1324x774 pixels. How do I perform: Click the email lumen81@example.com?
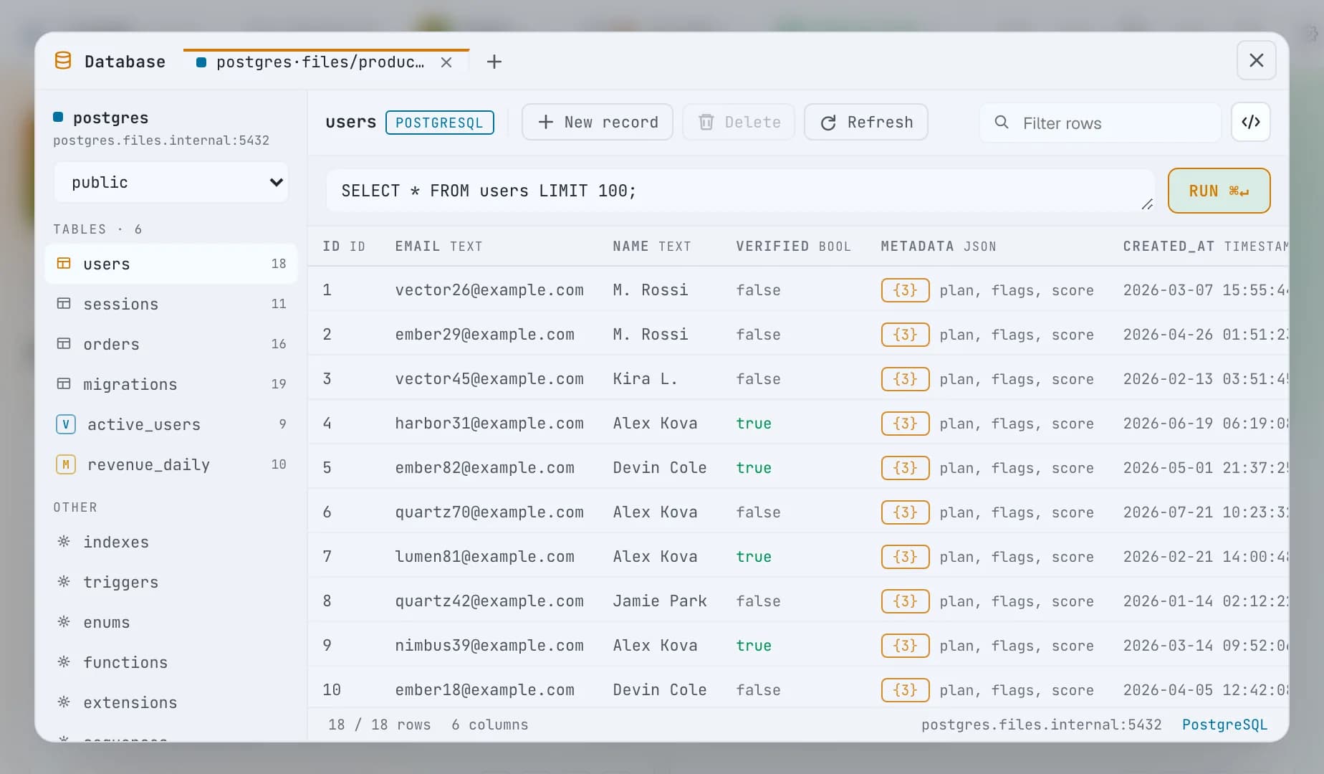tap(485, 557)
